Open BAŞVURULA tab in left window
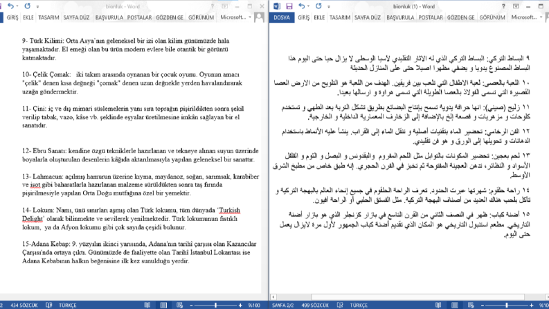549x309 pixels. point(109,17)
